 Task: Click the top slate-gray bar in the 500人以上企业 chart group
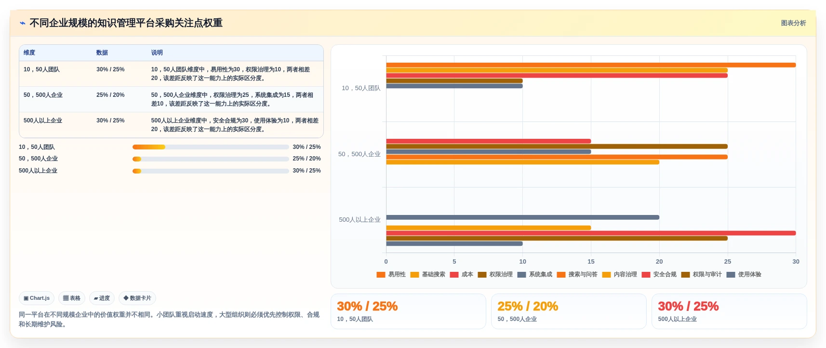tap(522, 217)
